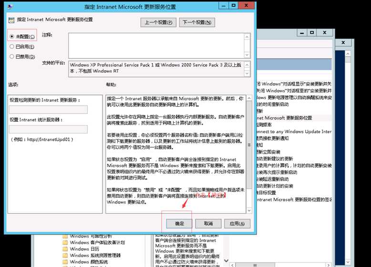Click the 上一个设置(P) button
This screenshot has width=371, height=267.
point(158,22)
